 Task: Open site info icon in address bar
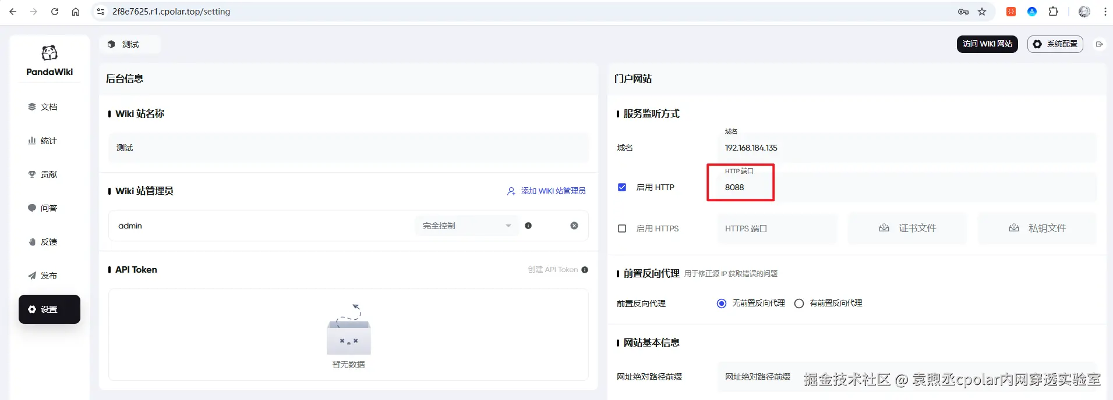click(x=101, y=12)
